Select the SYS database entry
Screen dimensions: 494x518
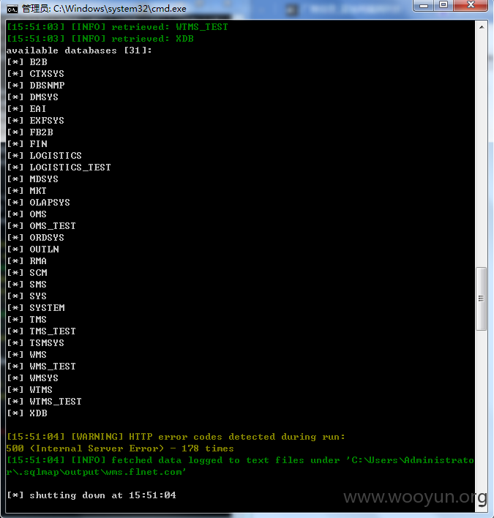[27, 296]
